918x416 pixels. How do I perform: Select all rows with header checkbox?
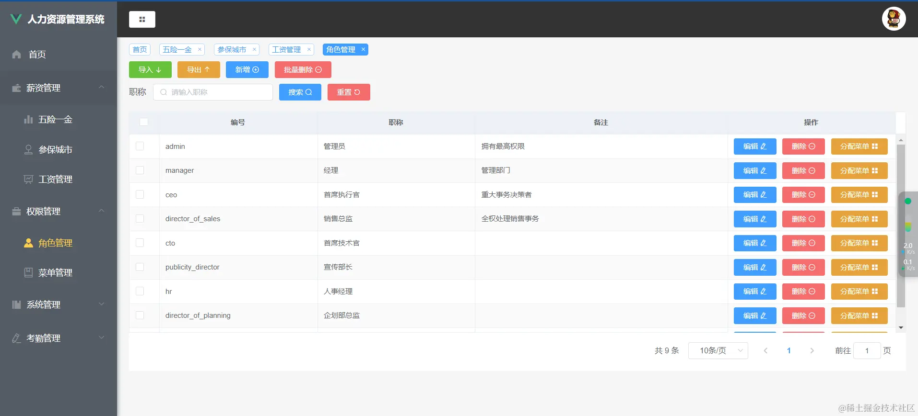tap(144, 122)
